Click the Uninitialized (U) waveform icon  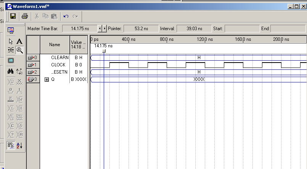pos(11,82)
